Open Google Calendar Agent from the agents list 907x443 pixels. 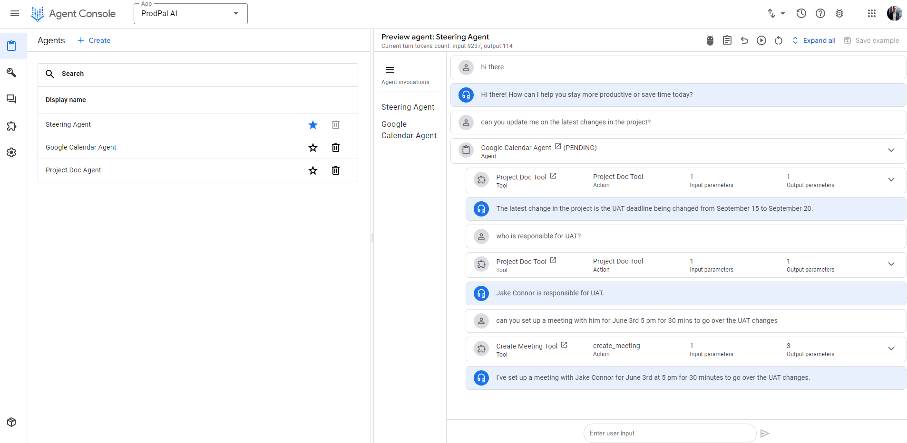click(81, 147)
